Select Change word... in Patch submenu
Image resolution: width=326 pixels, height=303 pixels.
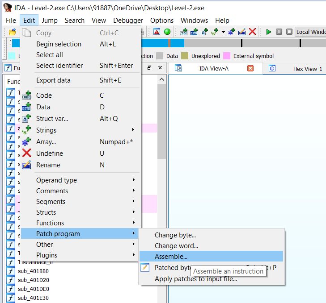click(211, 246)
